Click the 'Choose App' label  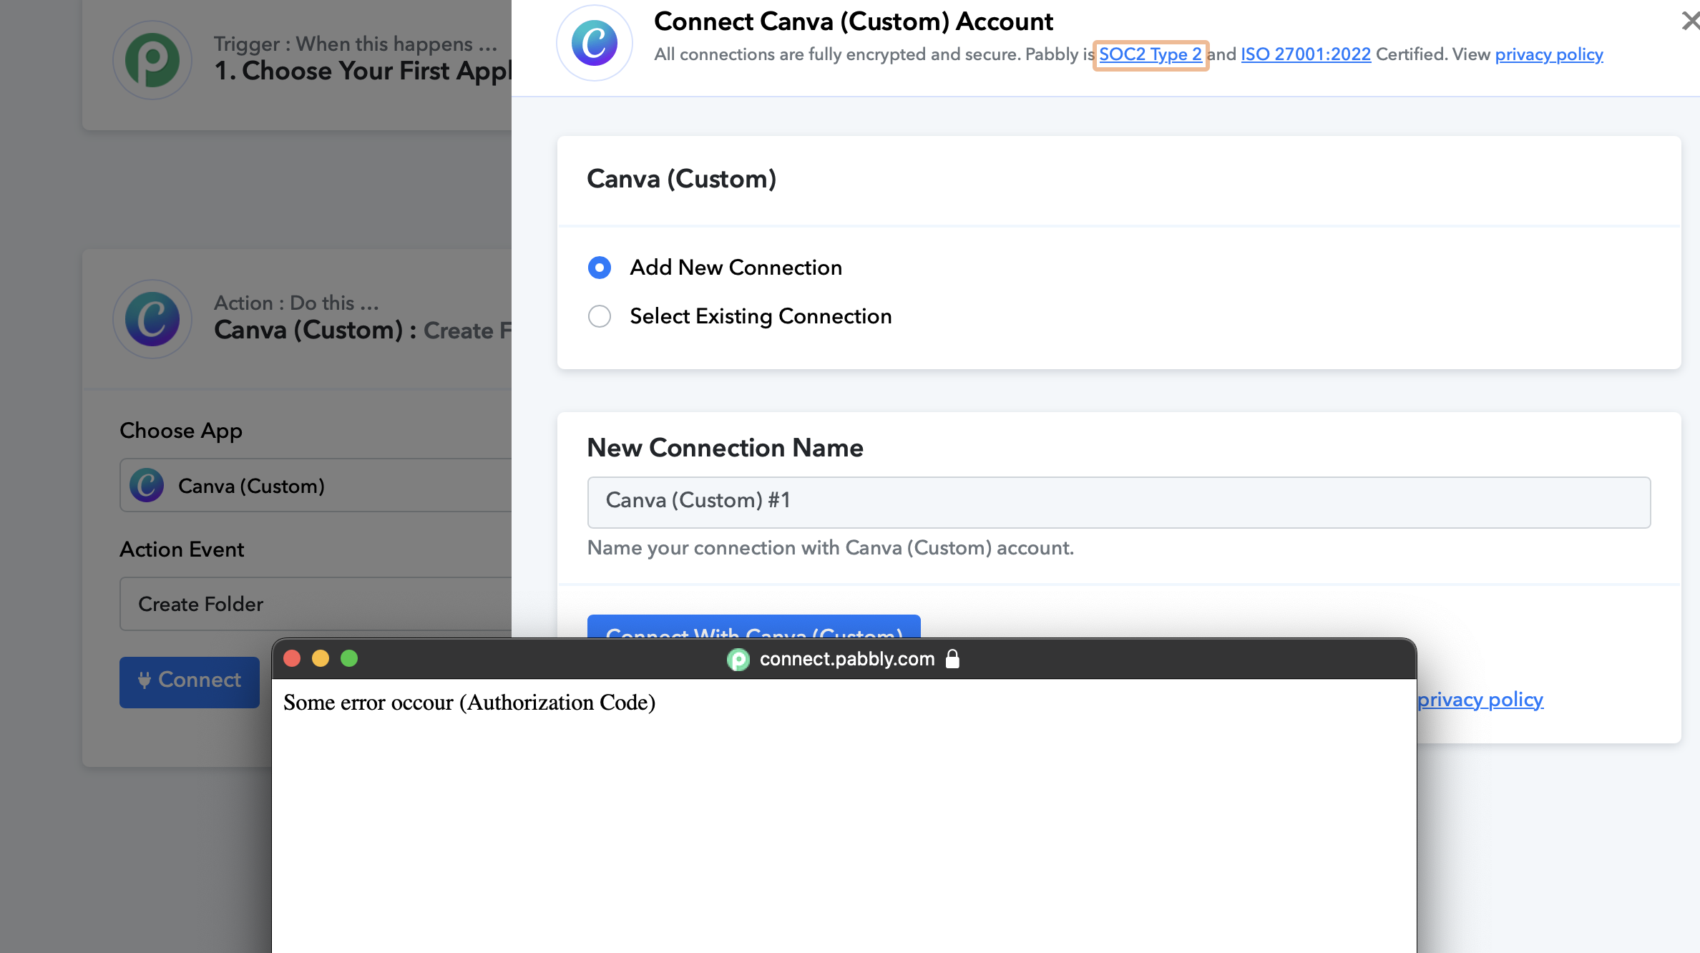point(181,431)
